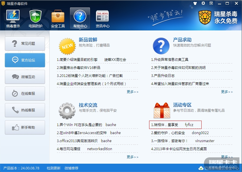The width and height of the screenshot is (242, 172).
Task: Open the 安全工具 toolbox icon
Action: point(58,16)
